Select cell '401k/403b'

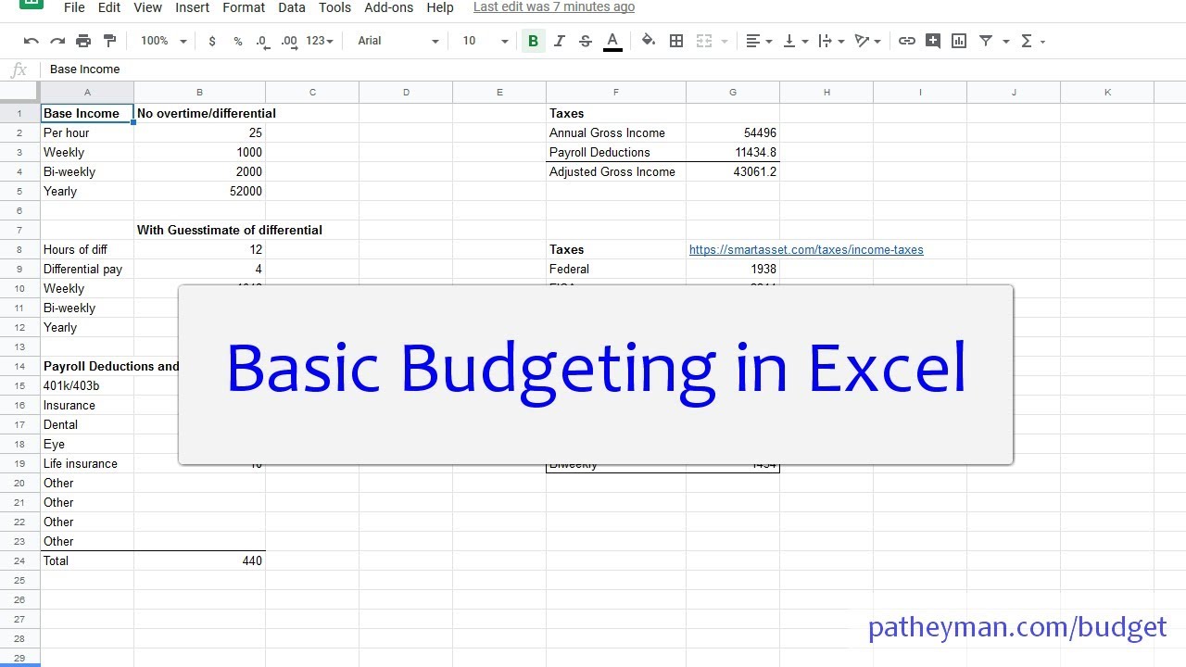coord(87,385)
